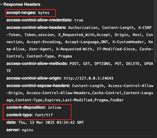The height and width of the screenshot is (138, 157).
Task: Click the X-CustomHeader text in allow-headers
Action: coord(128,42)
